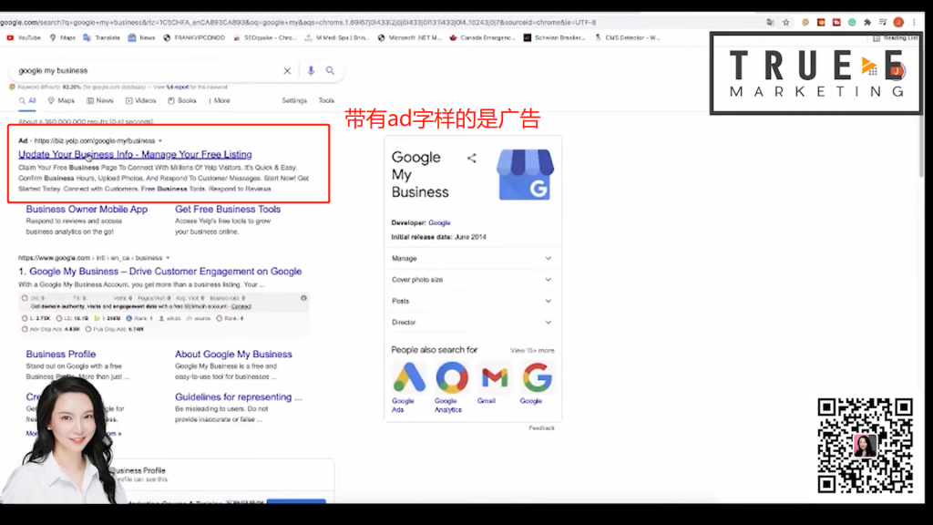
Task: Open the CMS Detector bookmark
Action: pos(627,37)
